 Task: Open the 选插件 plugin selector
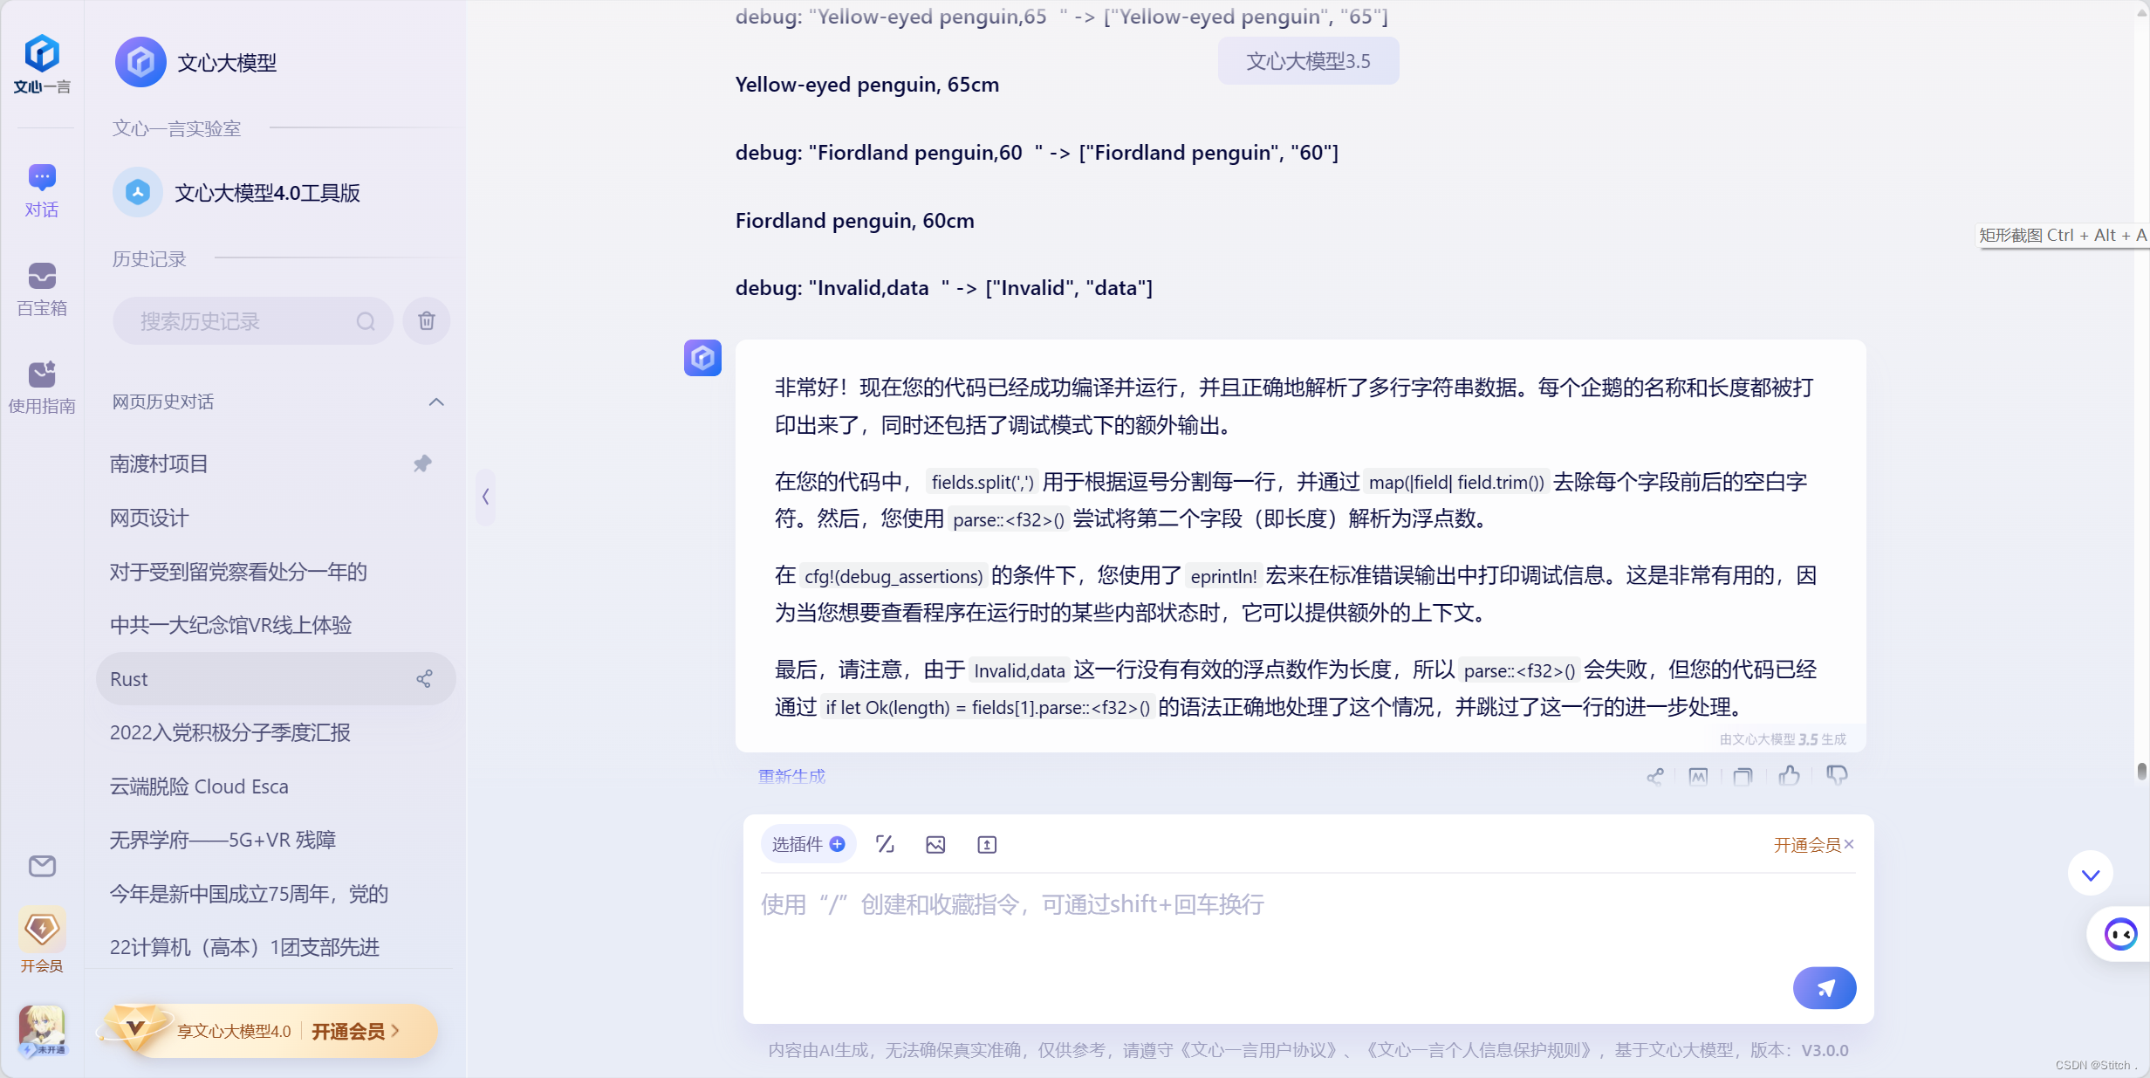coord(808,844)
